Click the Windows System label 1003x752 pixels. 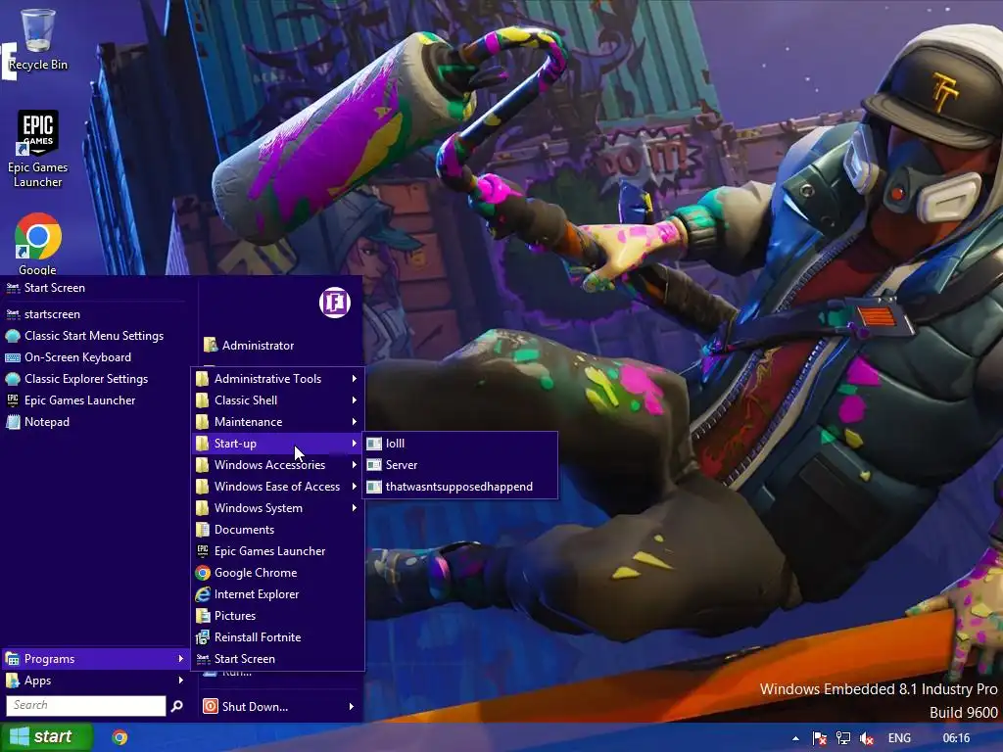pos(259,508)
